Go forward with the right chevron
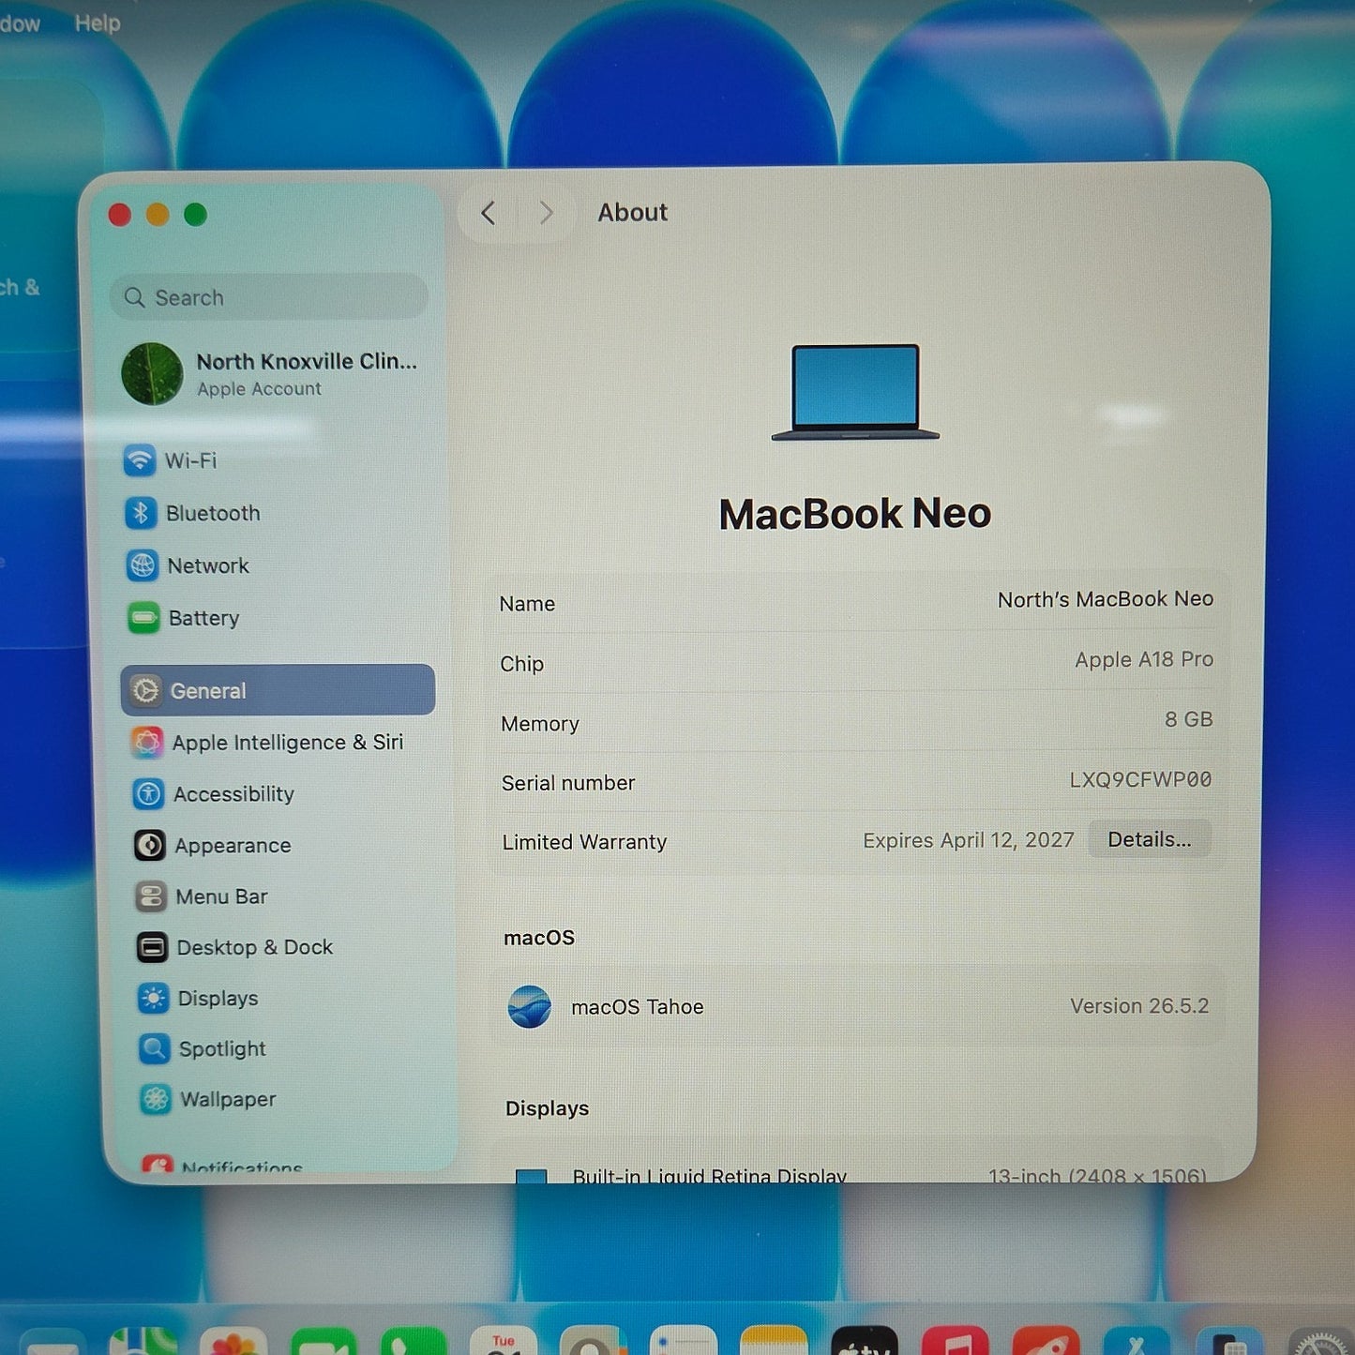Image resolution: width=1355 pixels, height=1355 pixels. tap(546, 213)
